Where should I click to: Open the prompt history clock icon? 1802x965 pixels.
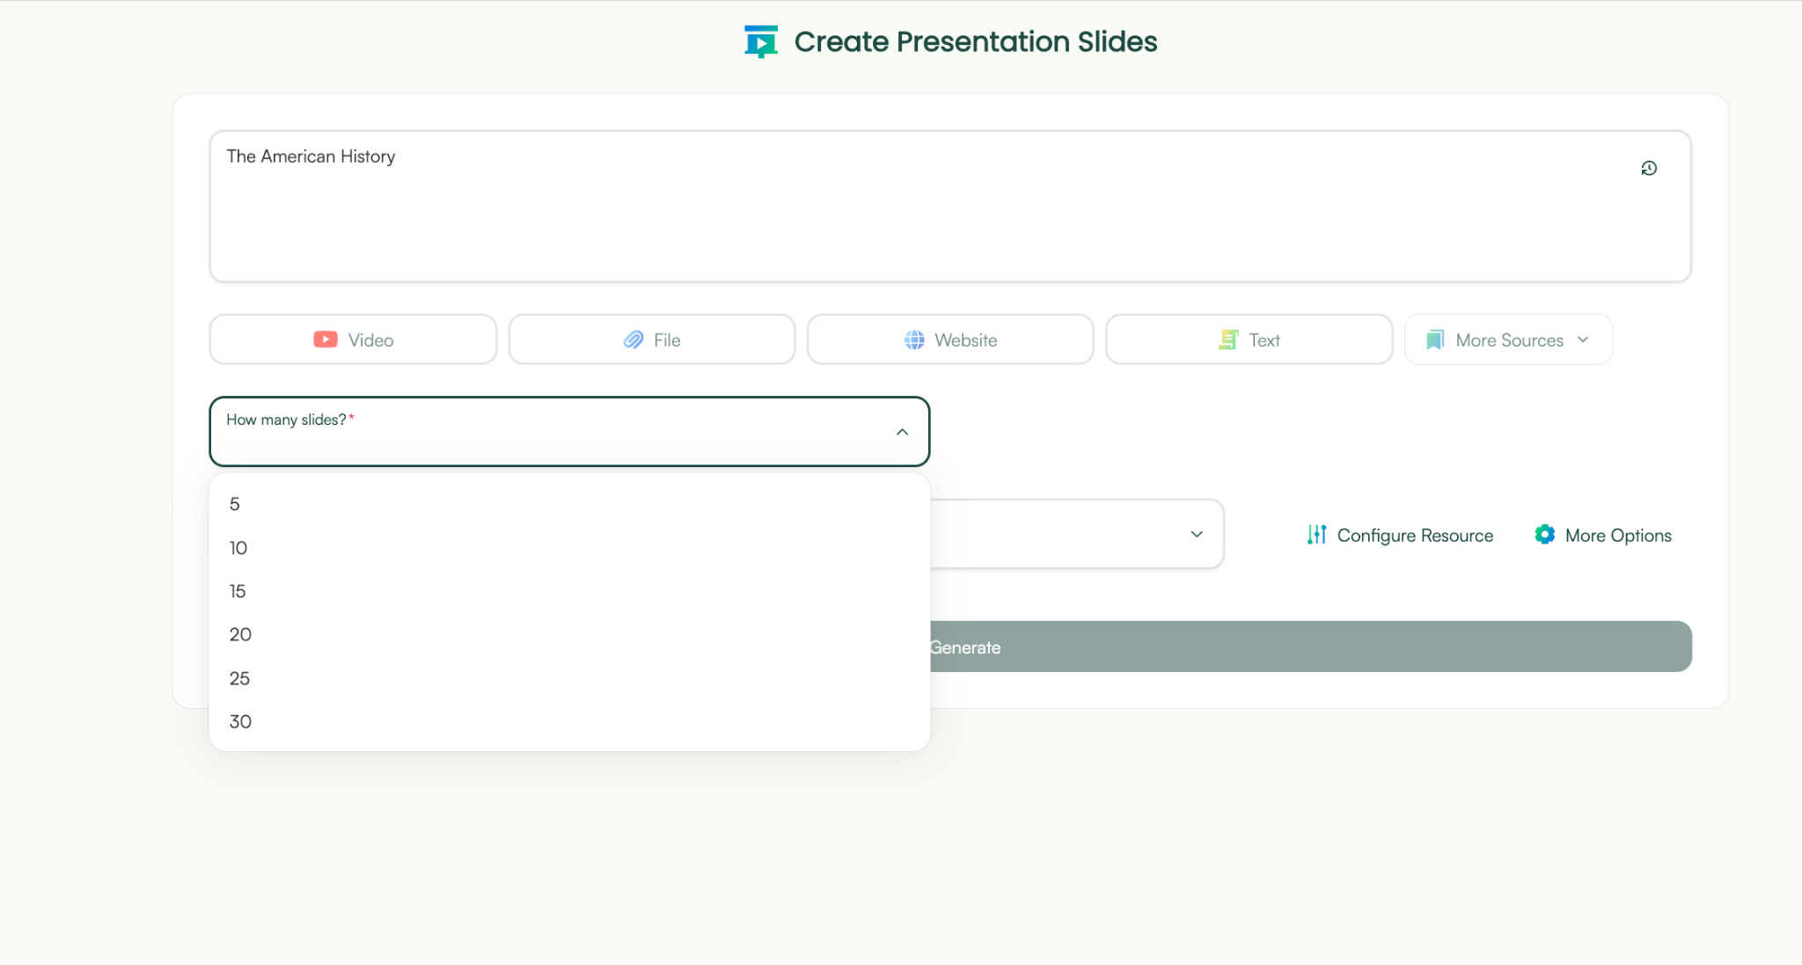1649,168
